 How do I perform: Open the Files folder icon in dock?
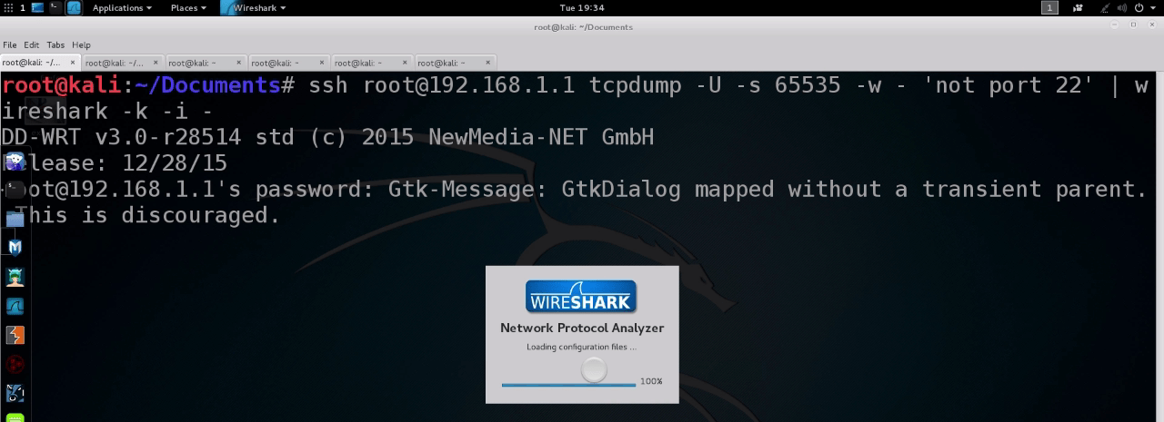[15, 219]
